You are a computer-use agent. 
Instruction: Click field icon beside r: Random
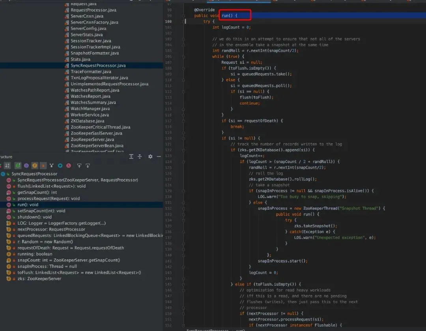[x=9, y=242]
